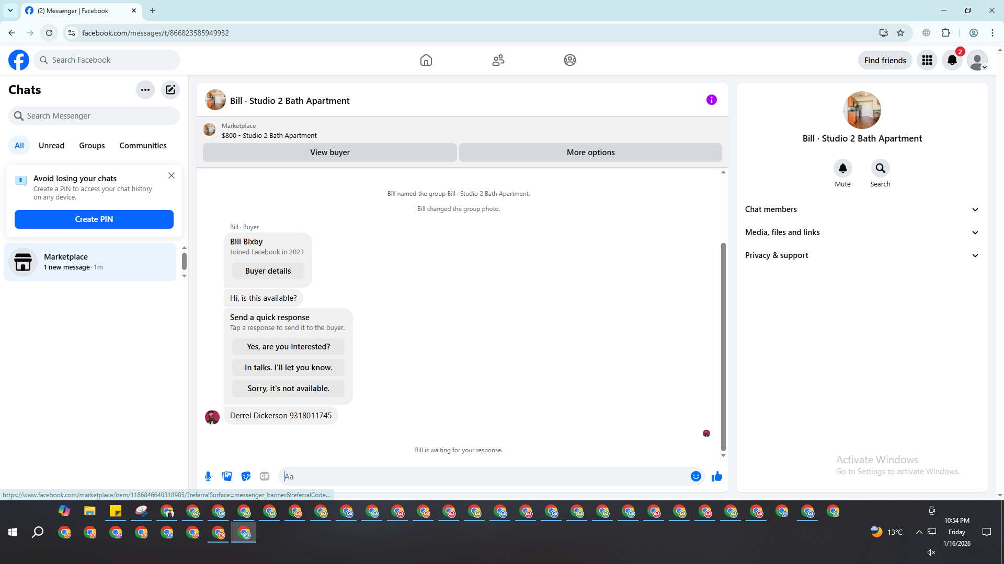1004x564 pixels.
Task: Open the GIF picker
Action: [x=265, y=476]
